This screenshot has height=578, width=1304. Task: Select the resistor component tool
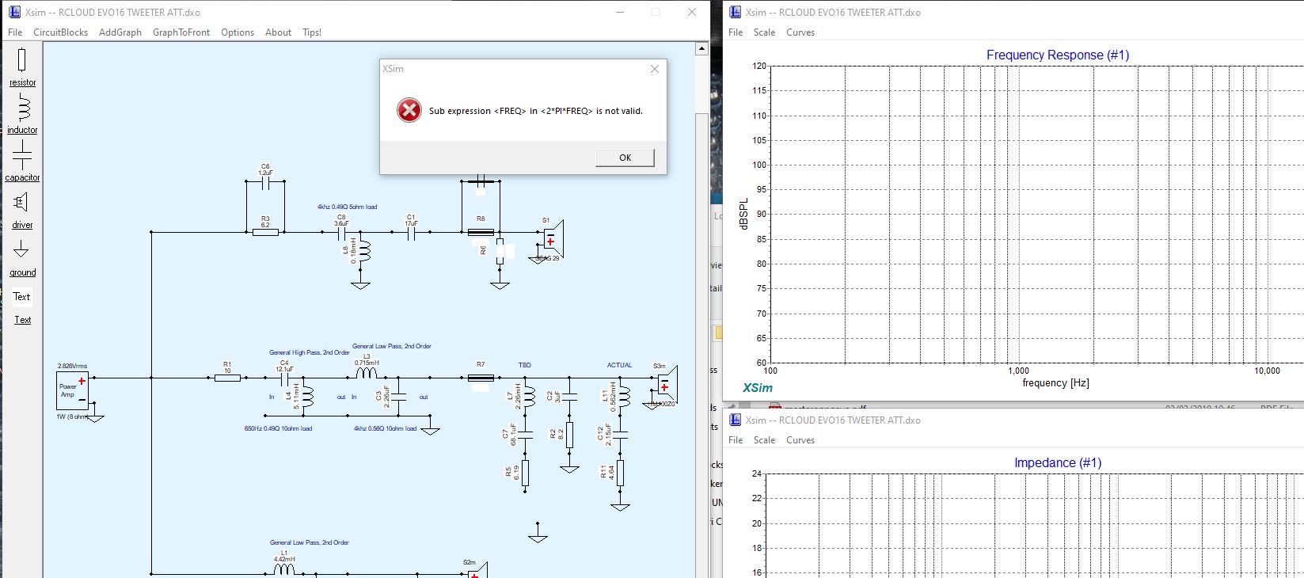22,67
